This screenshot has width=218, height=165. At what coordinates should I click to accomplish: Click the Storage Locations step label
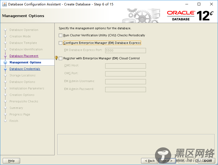[22, 75]
